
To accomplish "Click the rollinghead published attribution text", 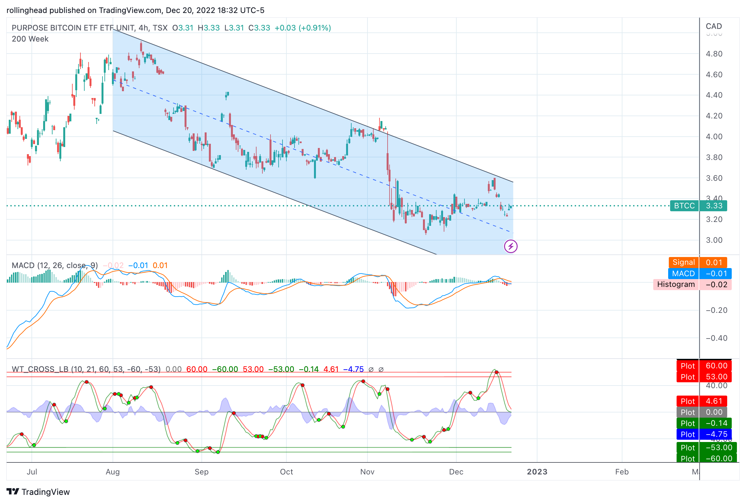I will 135,10.
